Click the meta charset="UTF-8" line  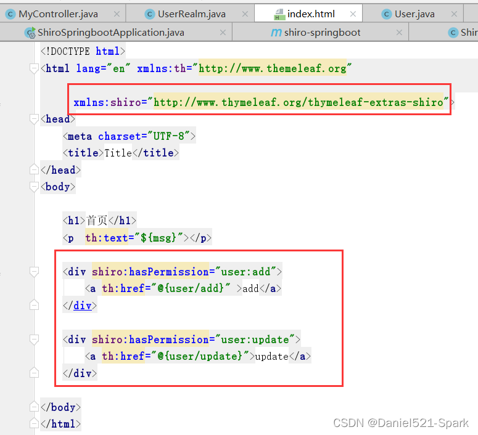[x=130, y=136]
